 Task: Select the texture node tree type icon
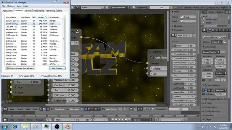pos(47,109)
